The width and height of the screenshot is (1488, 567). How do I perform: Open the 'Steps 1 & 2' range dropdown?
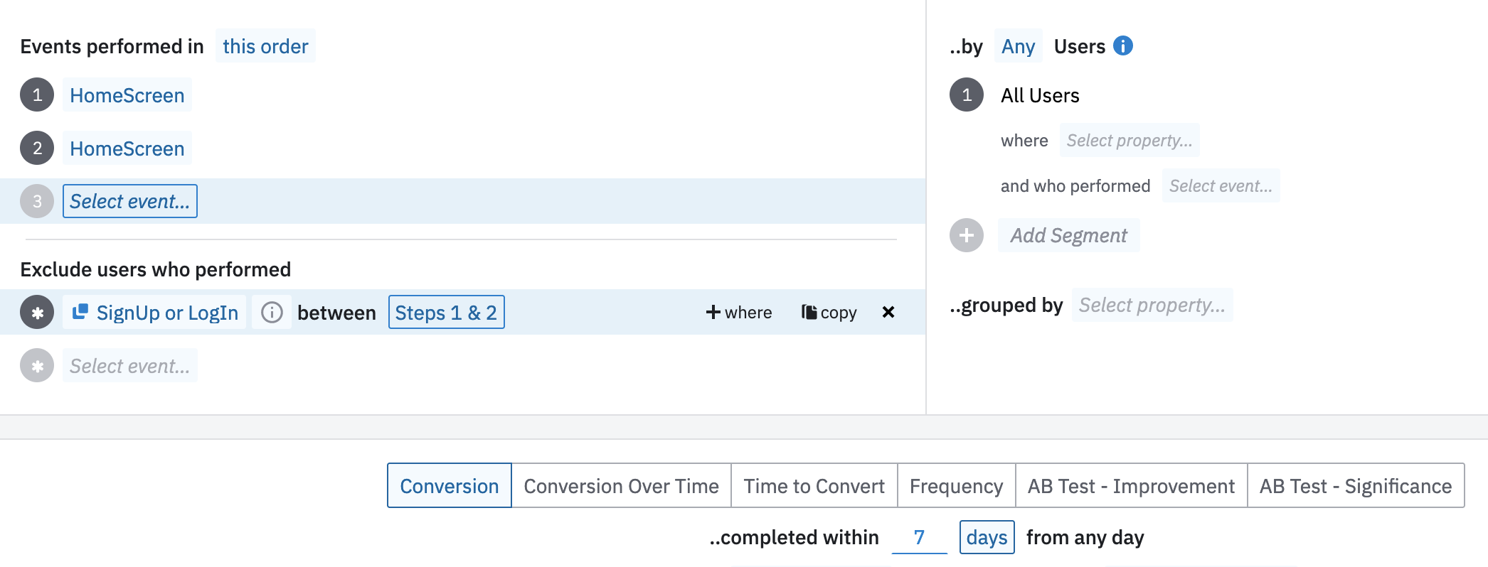click(x=446, y=312)
